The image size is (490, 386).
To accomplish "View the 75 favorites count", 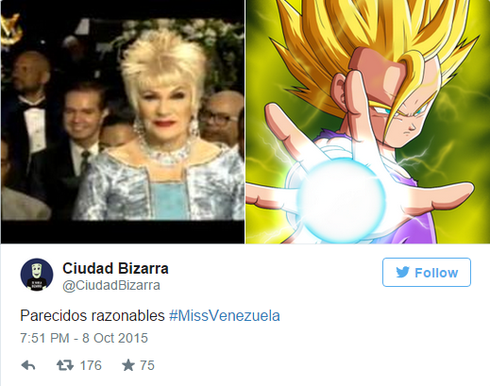I will click(147, 365).
